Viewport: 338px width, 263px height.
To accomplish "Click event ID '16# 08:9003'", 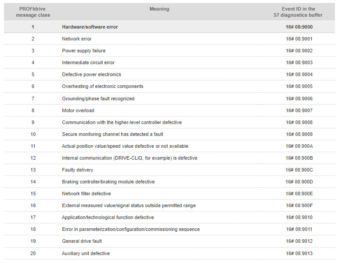I will (299, 62).
